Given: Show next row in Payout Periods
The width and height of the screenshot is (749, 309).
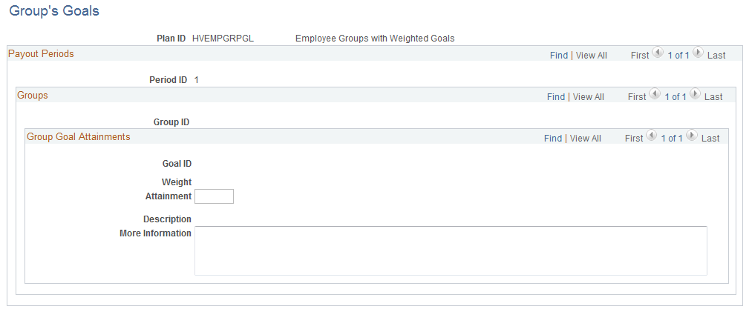Looking at the screenshot, I should [698, 53].
